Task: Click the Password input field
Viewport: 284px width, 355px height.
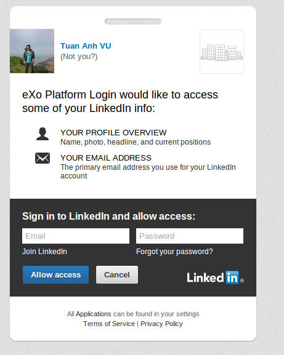Action: (x=190, y=236)
